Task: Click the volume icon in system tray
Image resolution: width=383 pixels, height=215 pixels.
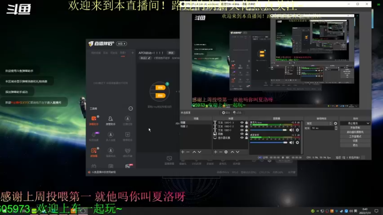Action: point(351,211)
